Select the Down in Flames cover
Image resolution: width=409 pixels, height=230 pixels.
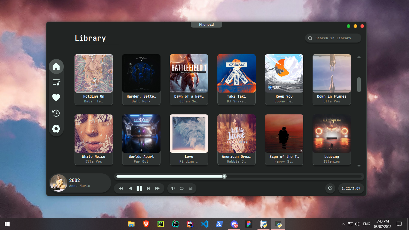coord(332,73)
